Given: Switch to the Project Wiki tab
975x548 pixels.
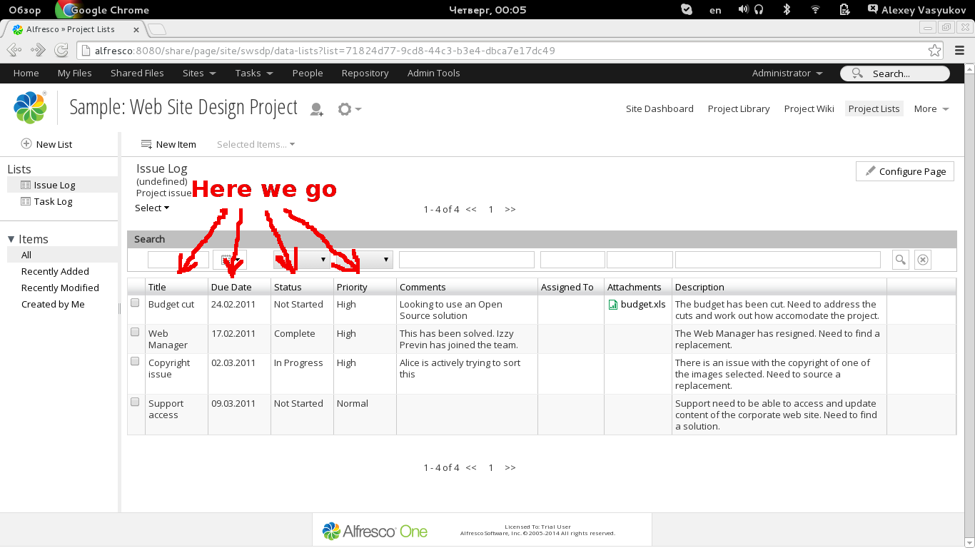Looking at the screenshot, I should tap(809, 108).
